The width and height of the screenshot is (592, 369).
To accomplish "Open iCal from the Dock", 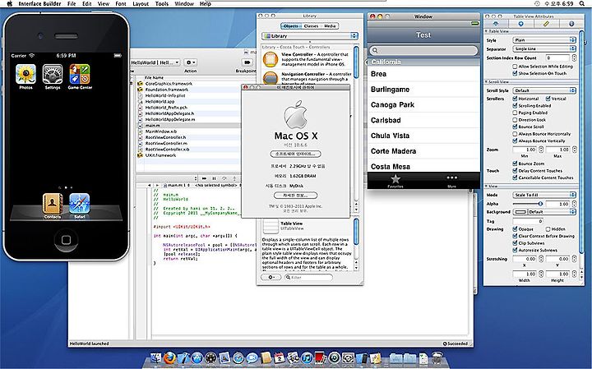I will 280,357.
